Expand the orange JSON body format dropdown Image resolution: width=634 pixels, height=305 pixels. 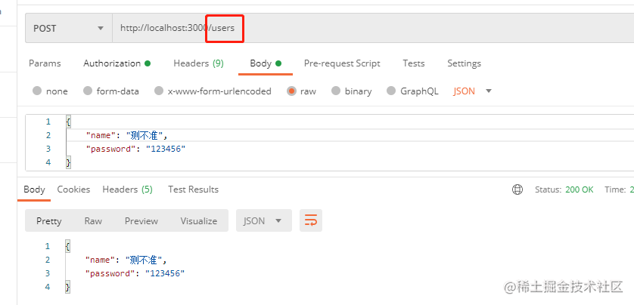[x=472, y=91]
